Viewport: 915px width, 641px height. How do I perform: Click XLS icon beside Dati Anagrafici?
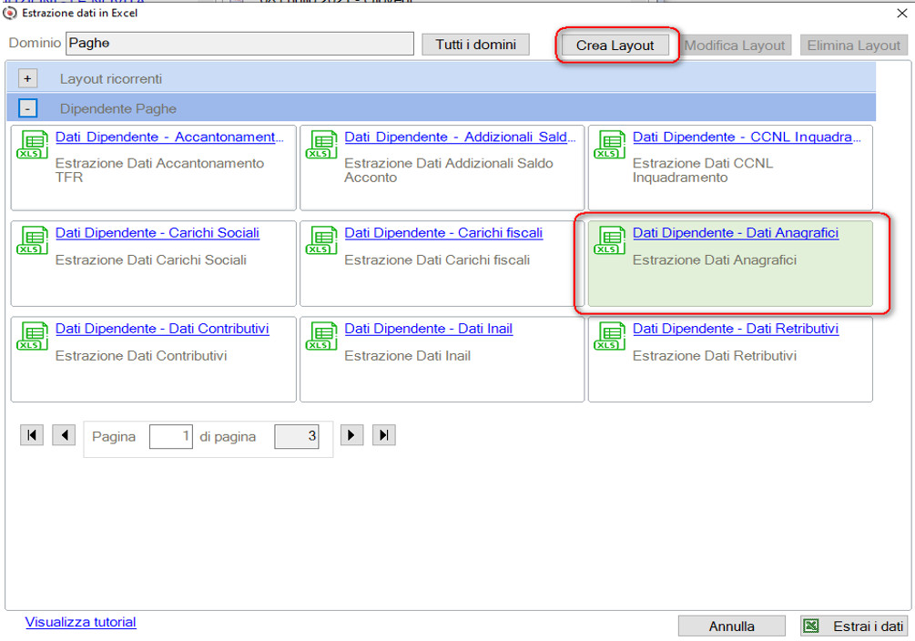pos(609,240)
